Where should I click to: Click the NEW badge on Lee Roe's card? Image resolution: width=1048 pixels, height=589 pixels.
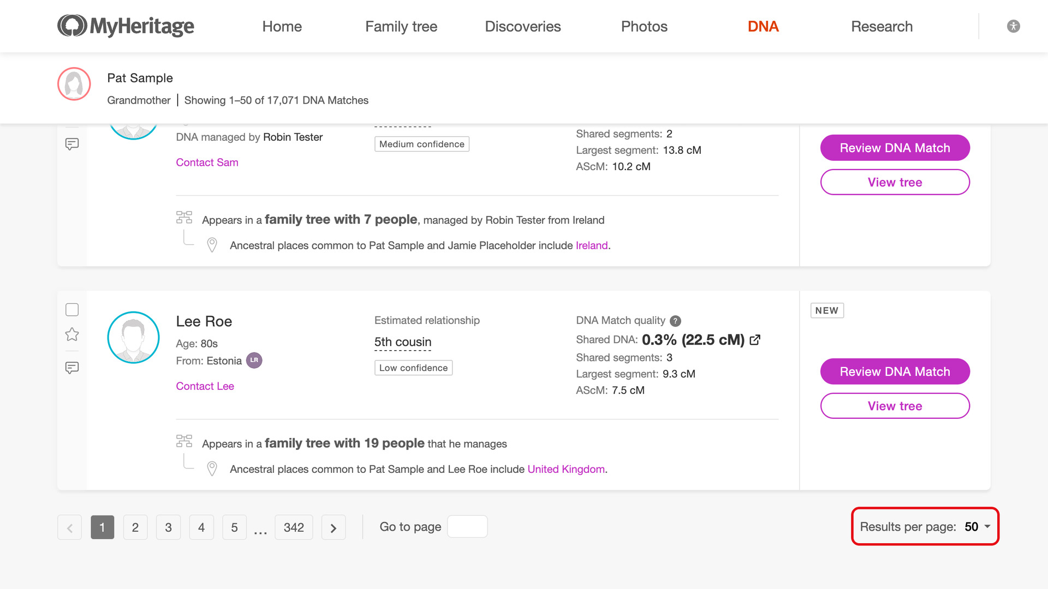[827, 310]
